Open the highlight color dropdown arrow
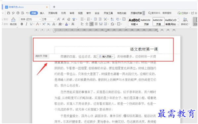 tap(63, 24)
